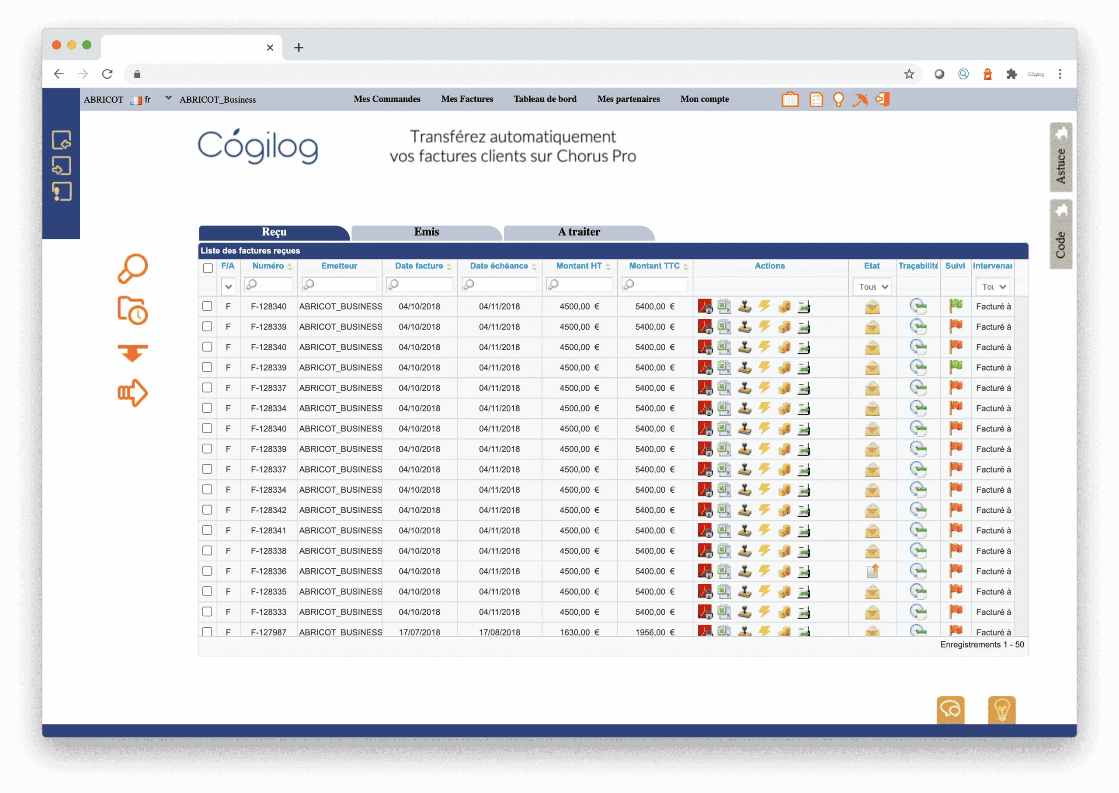This screenshot has width=1119, height=793.
Task: Expand the language selector arrow next to fr
Action: pos(169,98)
